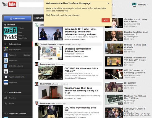Close the Welcome to New YouTube Homepage popup

coord(108,3)
